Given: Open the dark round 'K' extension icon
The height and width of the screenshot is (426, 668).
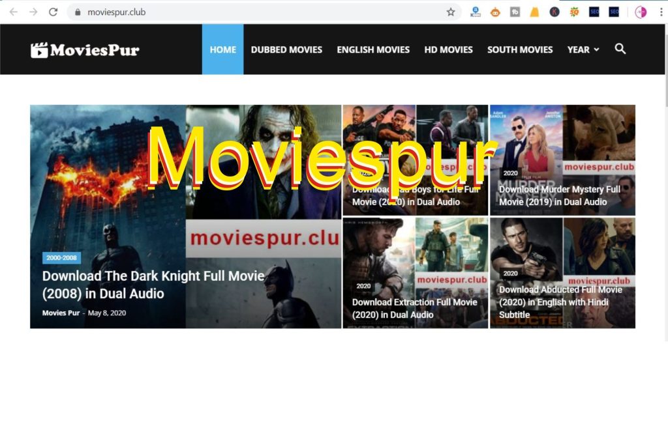Looking at the screenshot, I should 554,12.
